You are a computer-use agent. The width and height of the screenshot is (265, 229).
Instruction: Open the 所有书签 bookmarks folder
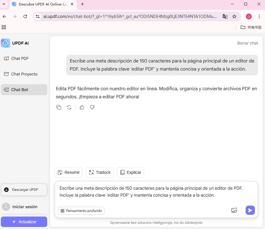[251, 27]
